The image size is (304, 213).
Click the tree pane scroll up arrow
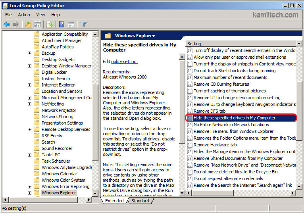pos(95,34)
